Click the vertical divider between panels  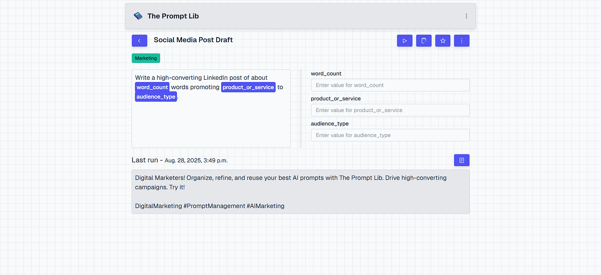point(300,108)
